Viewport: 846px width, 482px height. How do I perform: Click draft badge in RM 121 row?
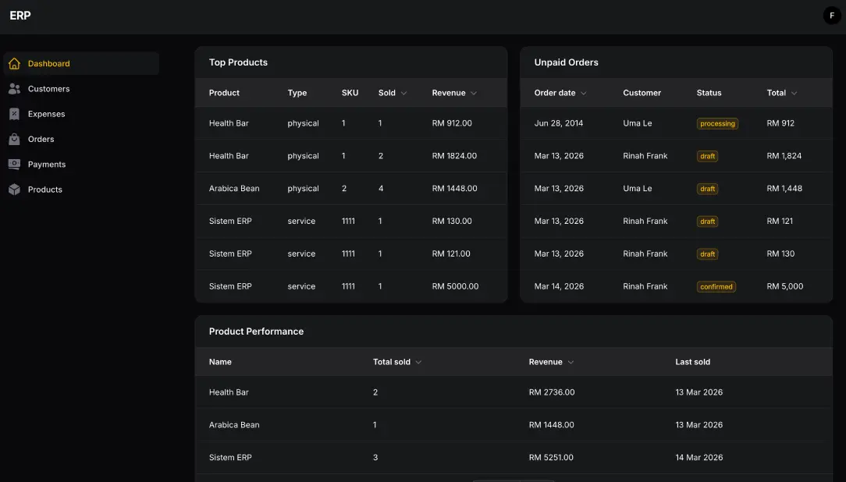click(707, 222)
